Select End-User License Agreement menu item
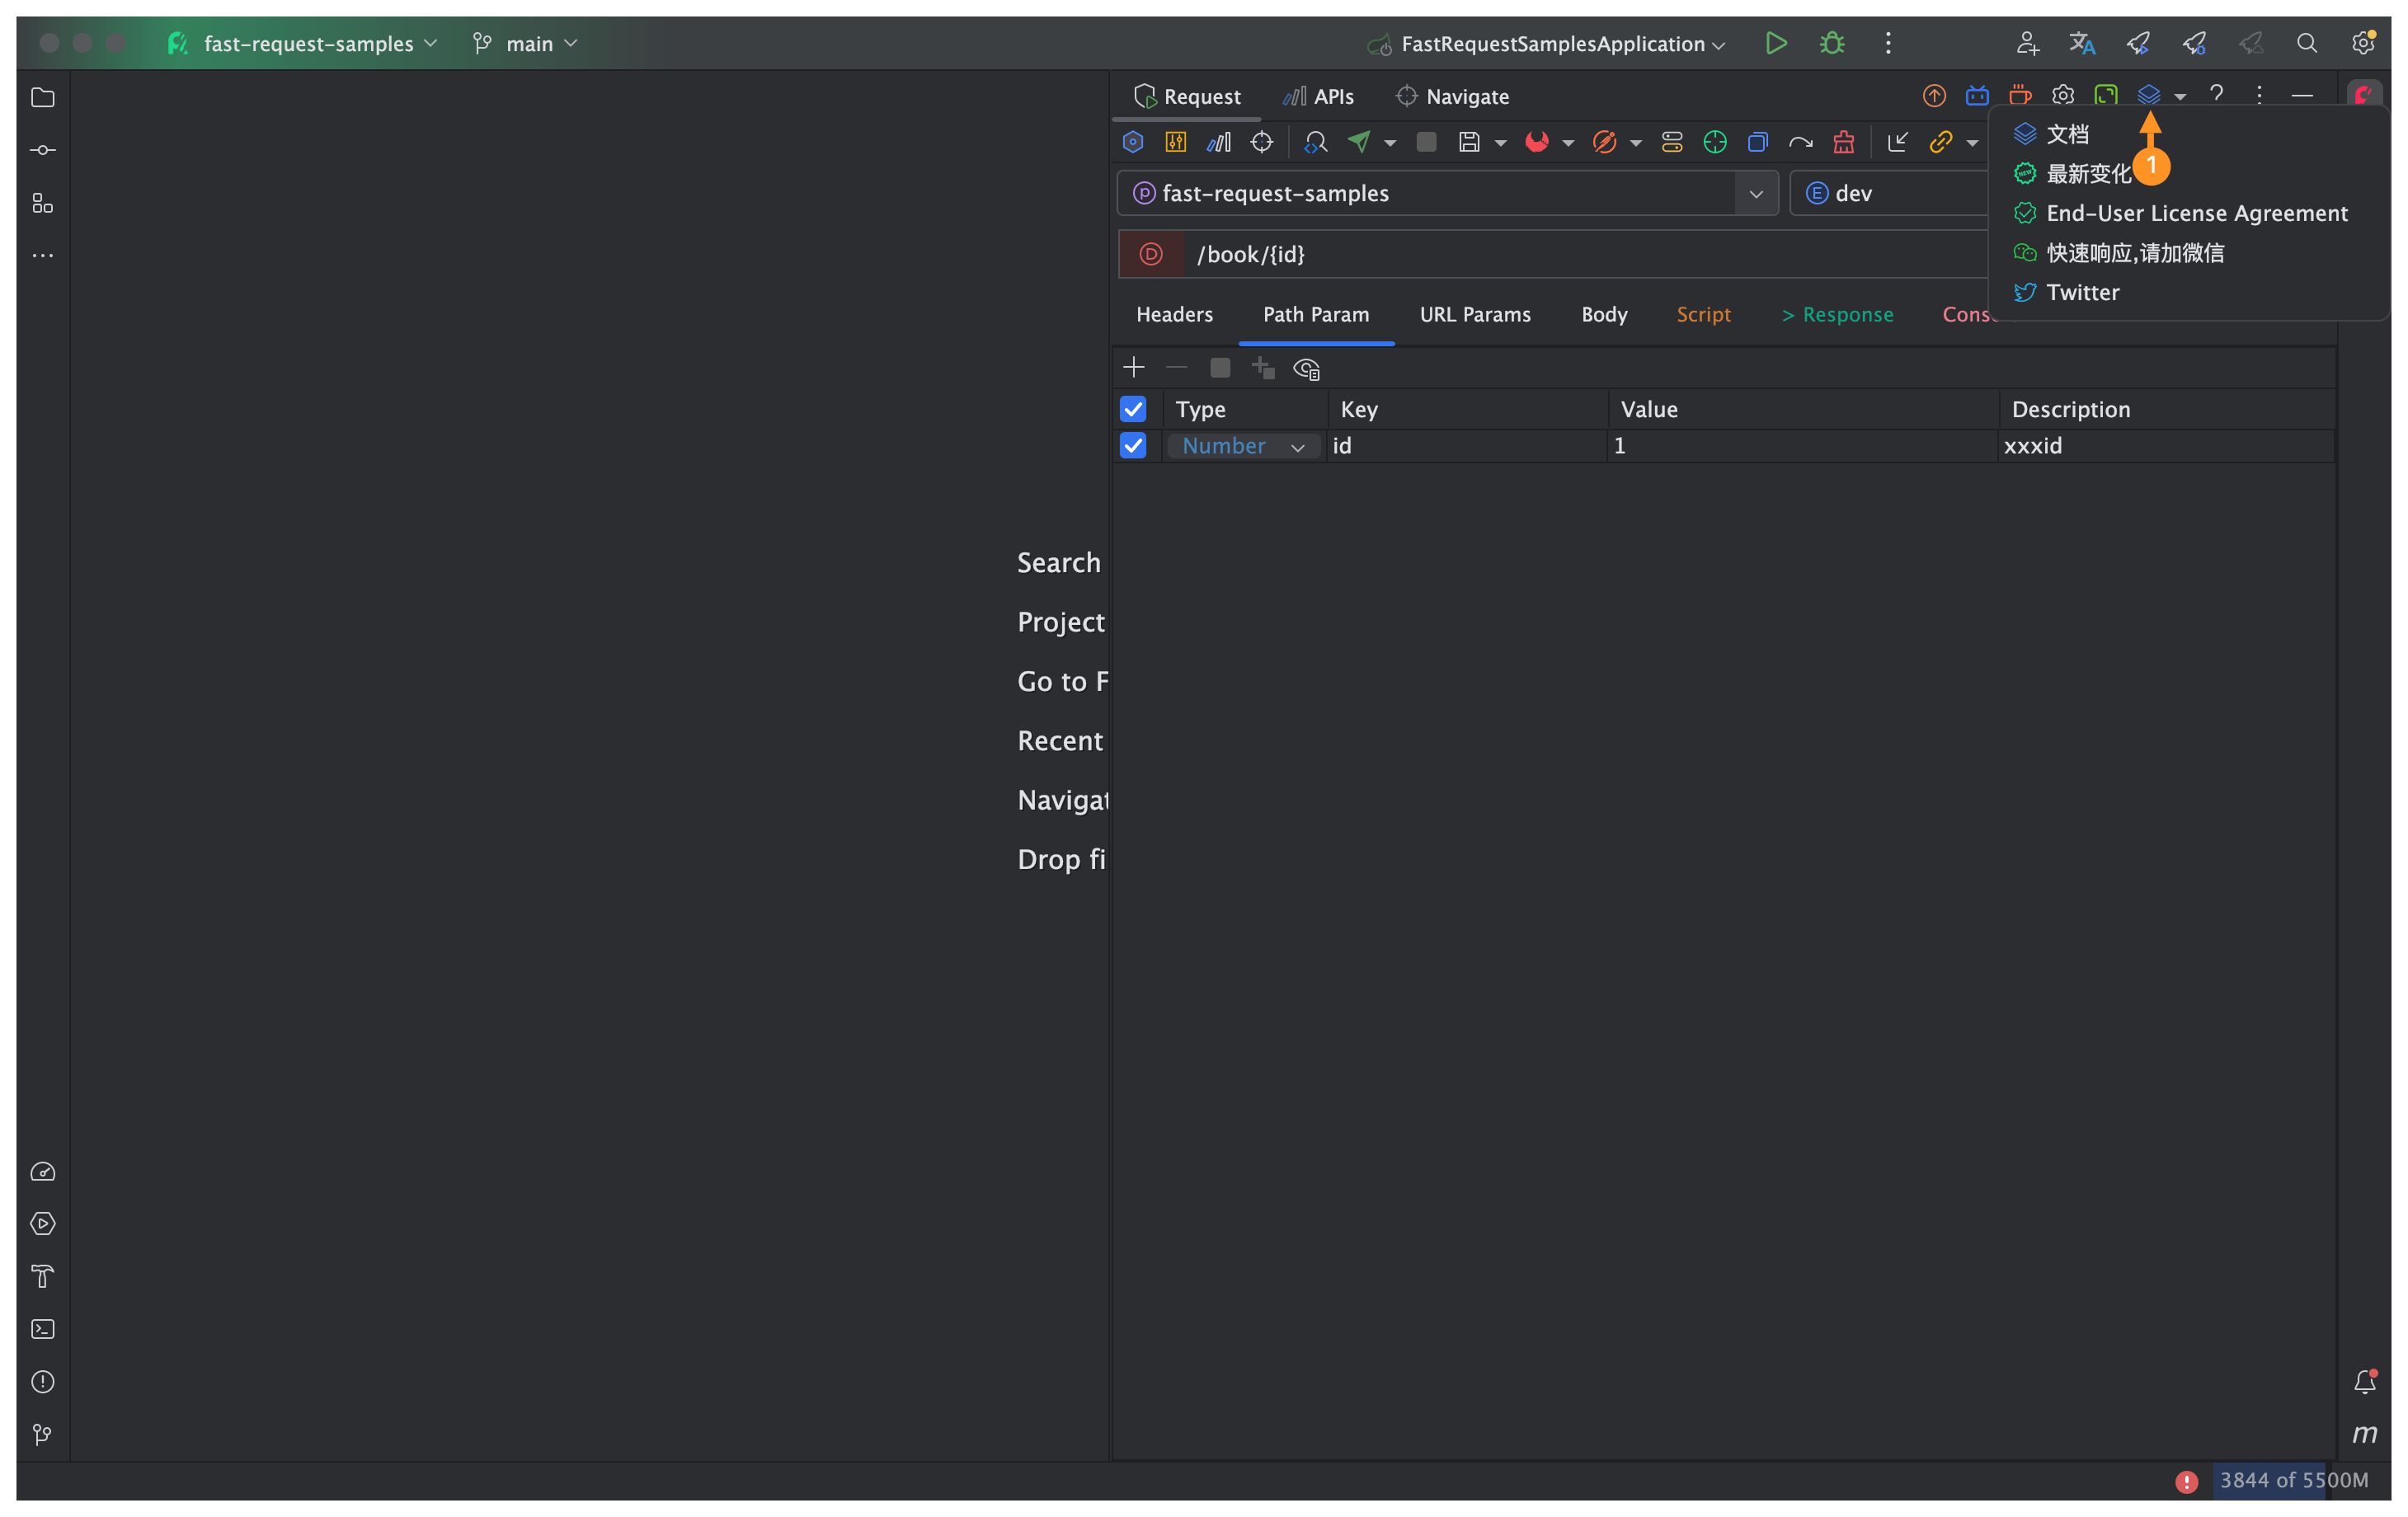Screen dimensions: 2408x1517 click(2196, 213)
